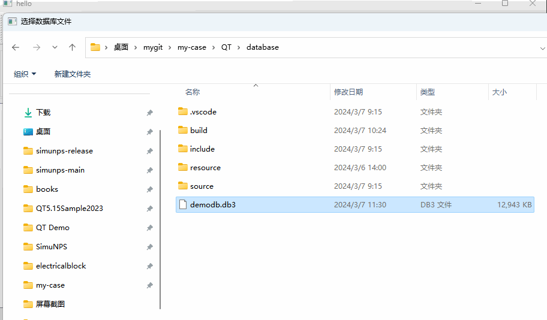This screenshot has width=547, height=320.
Task: Go back with the left arrow button
Action: [x=16, y=47]
